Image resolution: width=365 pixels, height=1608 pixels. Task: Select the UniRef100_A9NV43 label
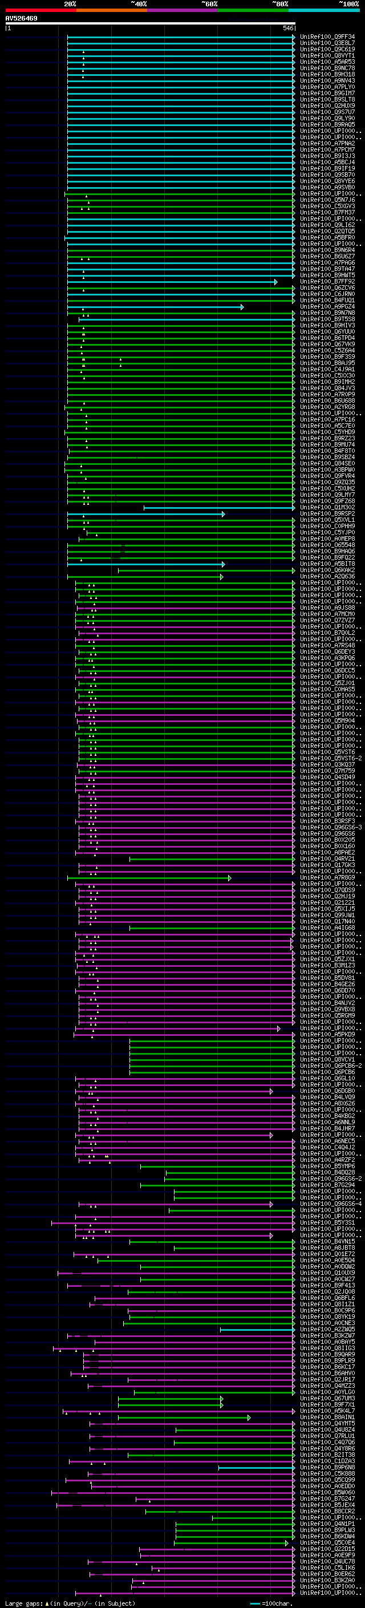(x=327, y=80)
